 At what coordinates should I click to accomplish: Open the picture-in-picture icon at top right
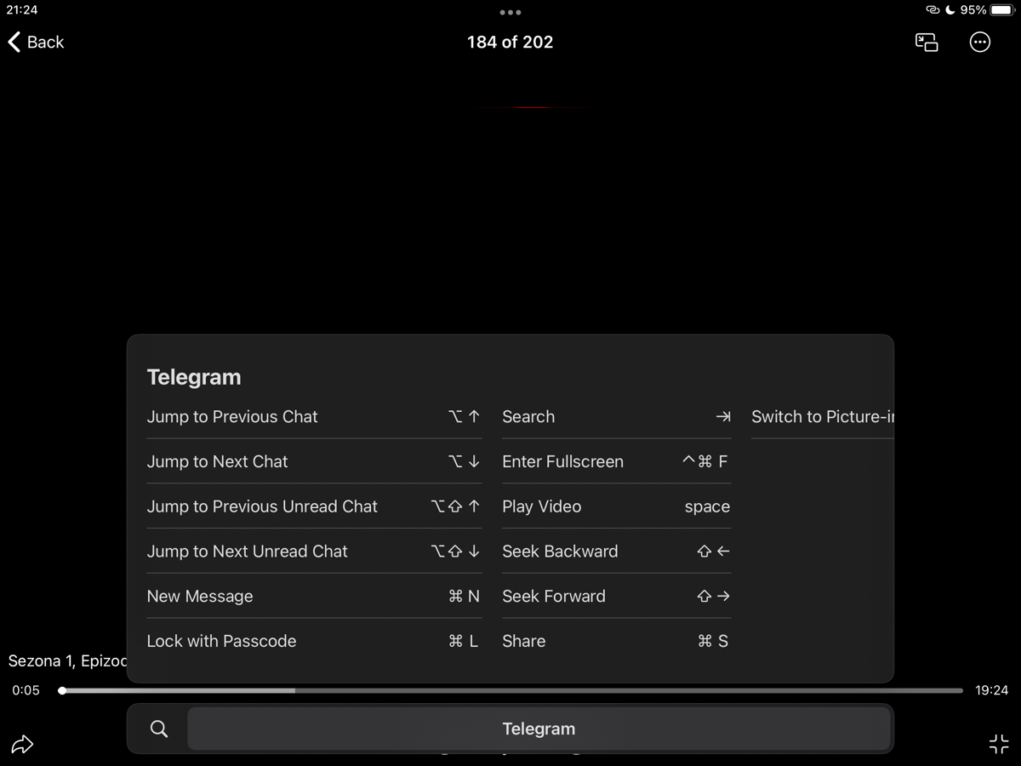(x=927, y=42)
